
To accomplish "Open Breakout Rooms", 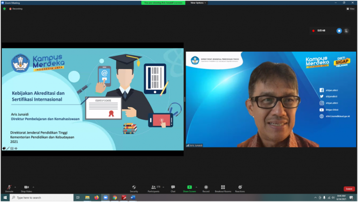I will coord(223,188).
